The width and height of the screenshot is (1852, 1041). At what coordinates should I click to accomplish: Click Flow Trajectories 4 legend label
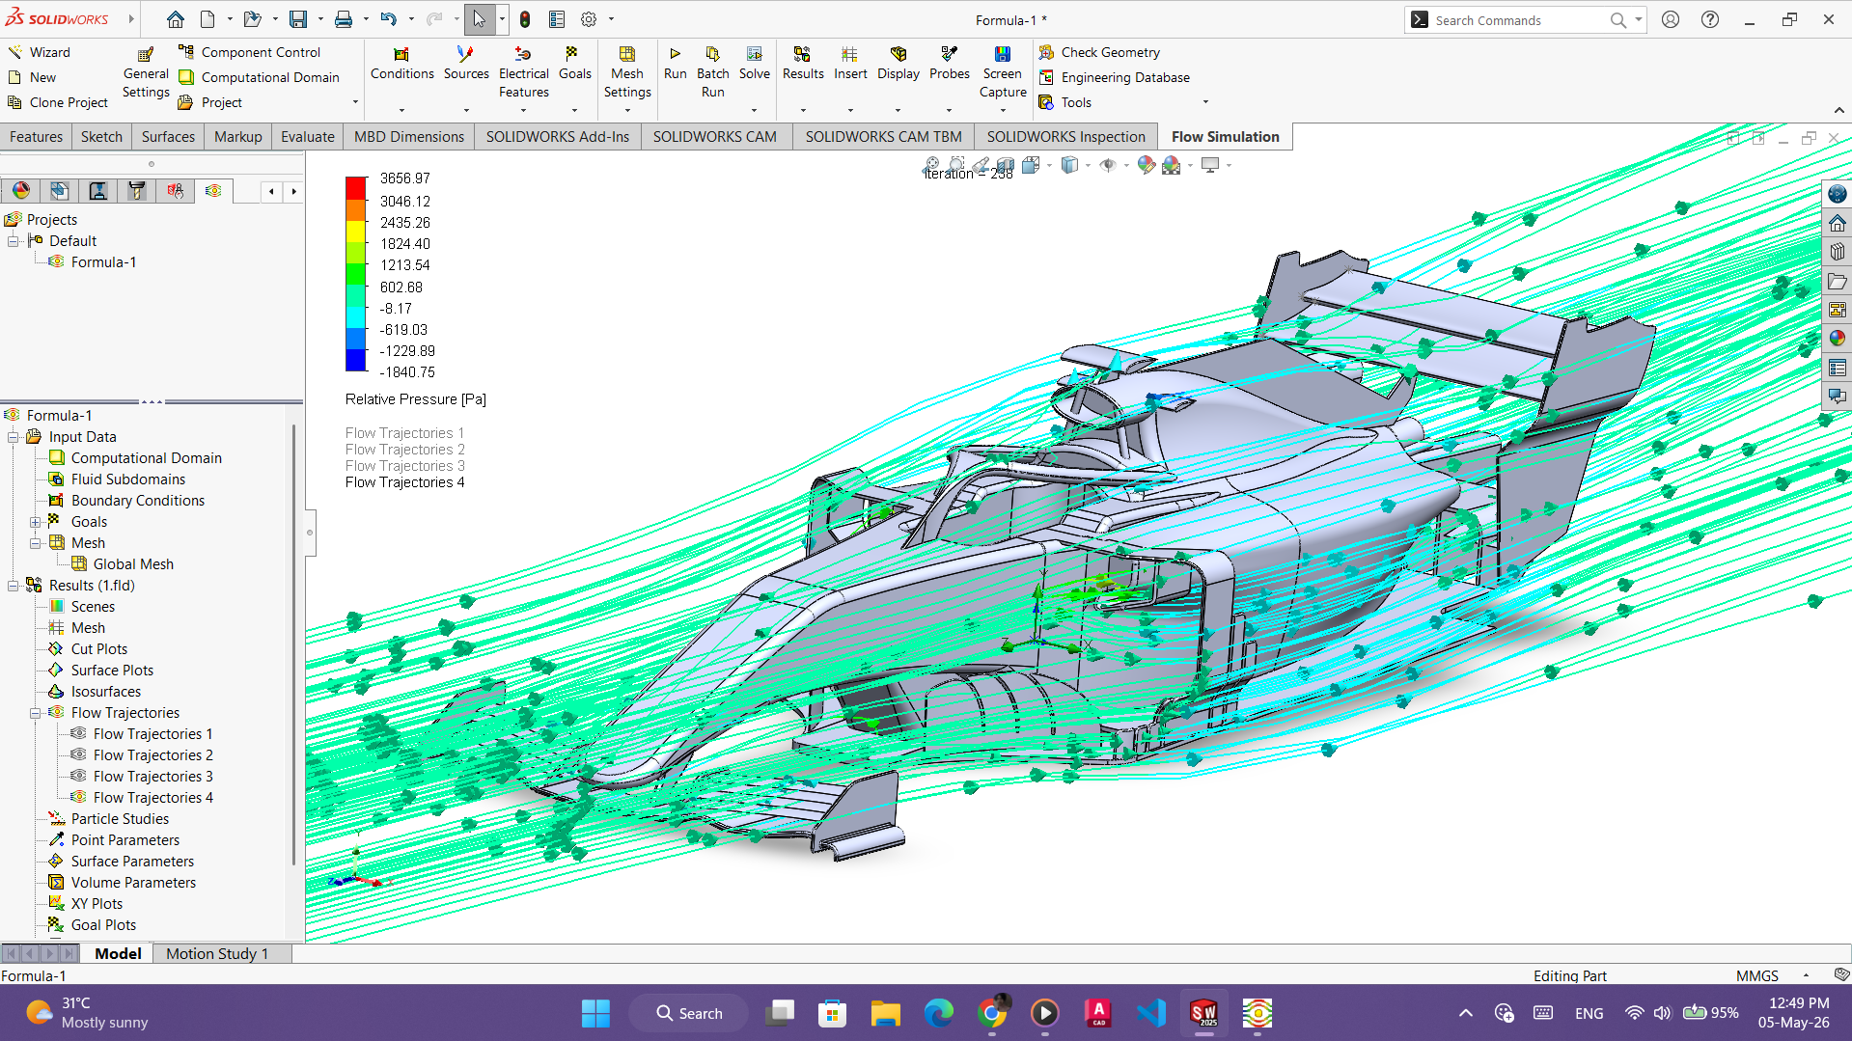tap(404, 482)
